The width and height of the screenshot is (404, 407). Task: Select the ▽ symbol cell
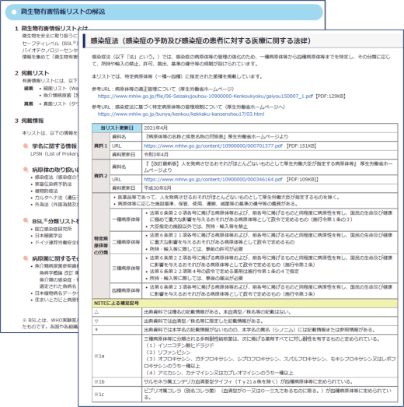tap(117, 321)
